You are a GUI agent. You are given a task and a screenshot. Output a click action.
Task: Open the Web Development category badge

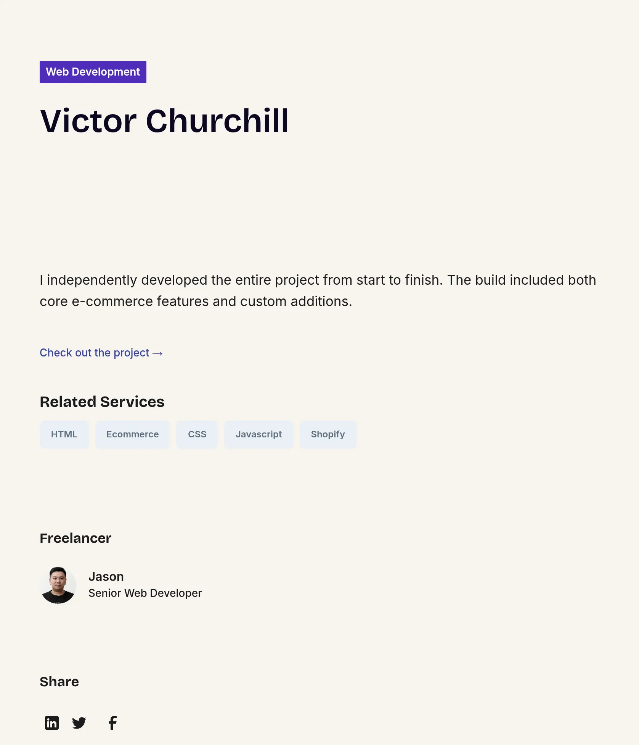(93, 72)
